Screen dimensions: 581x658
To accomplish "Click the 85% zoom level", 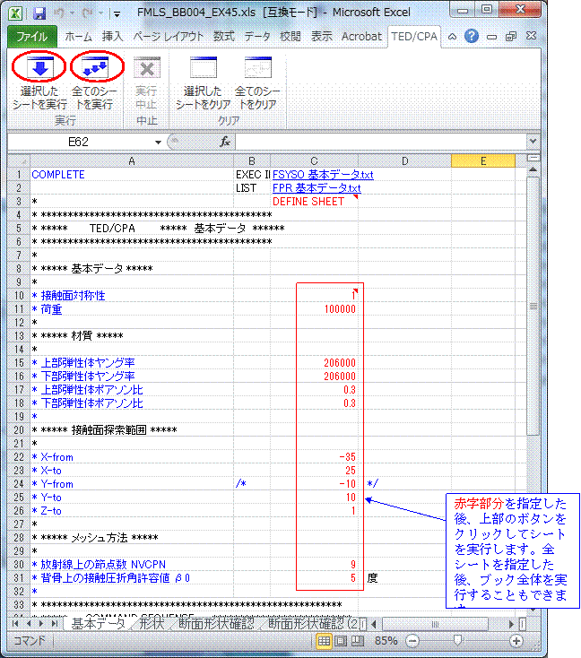I will click(386, 641).
